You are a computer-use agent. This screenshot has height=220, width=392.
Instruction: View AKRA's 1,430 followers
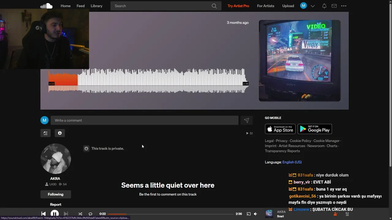[x=51, y=184]
